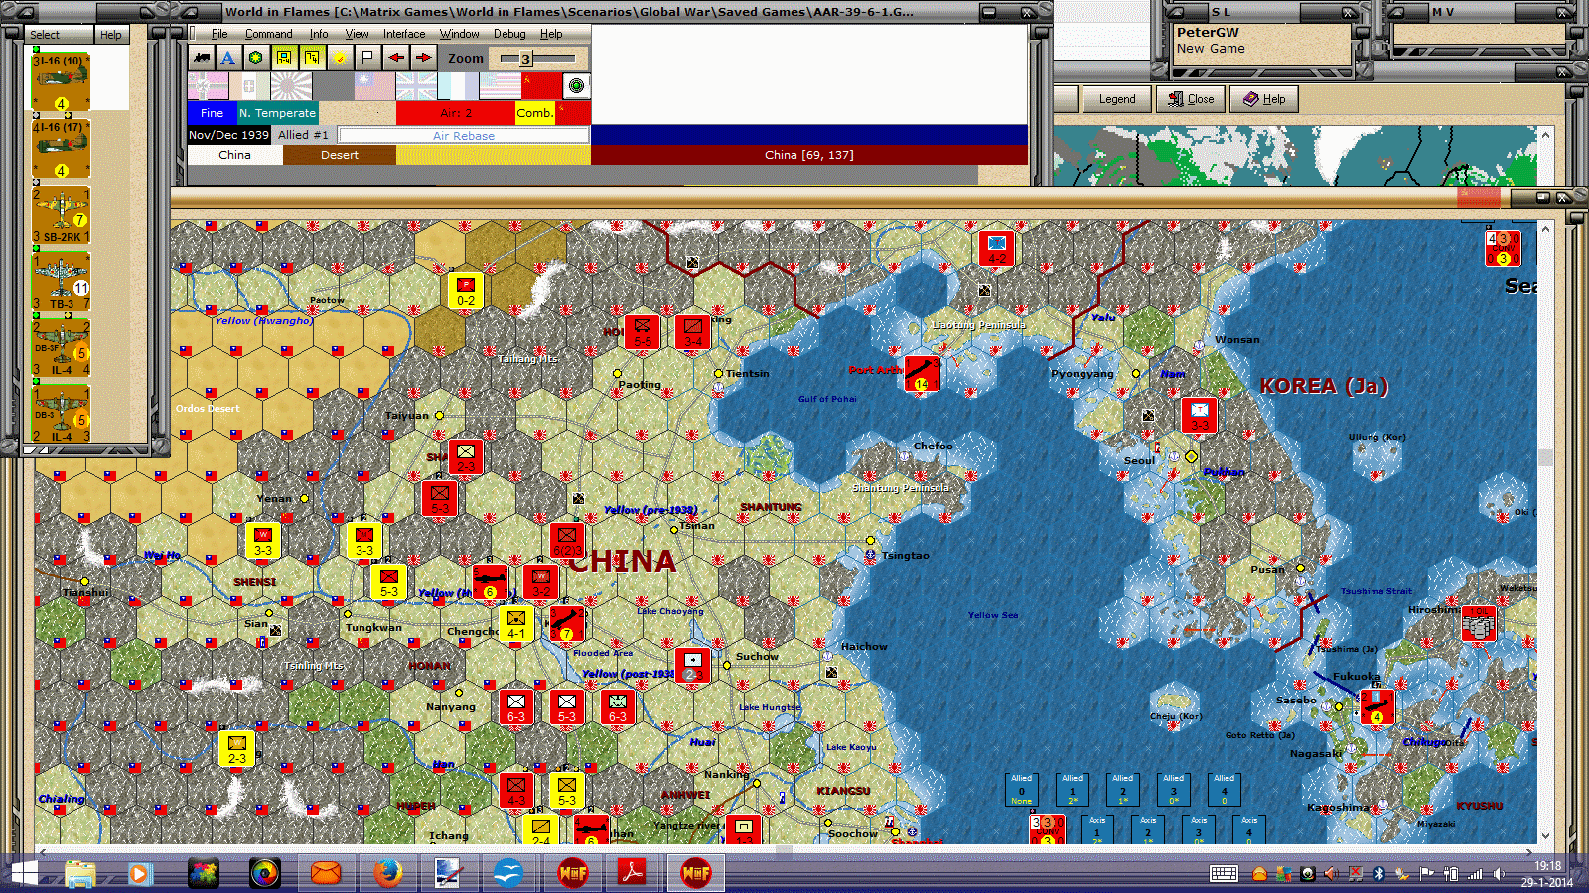Select the DB-3 IL-4 bomber unit
The height and width of the screenshot is (893, 1589).
click(61, 413)
